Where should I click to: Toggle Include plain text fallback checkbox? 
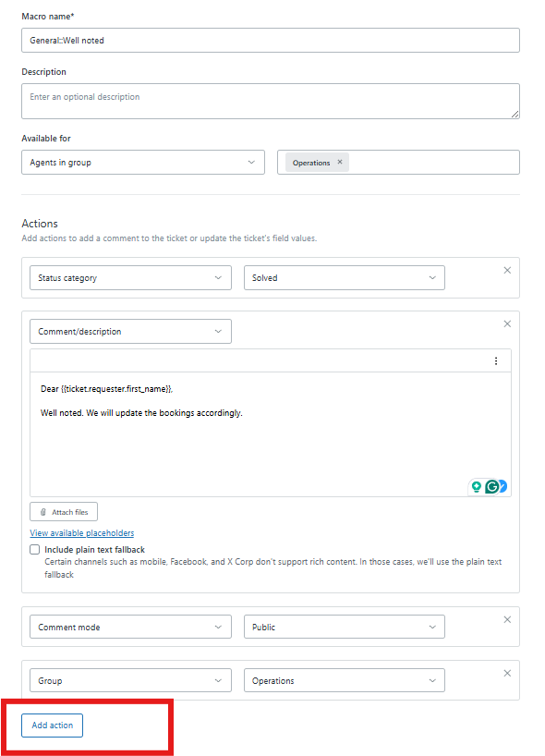(x=35, y=550)
